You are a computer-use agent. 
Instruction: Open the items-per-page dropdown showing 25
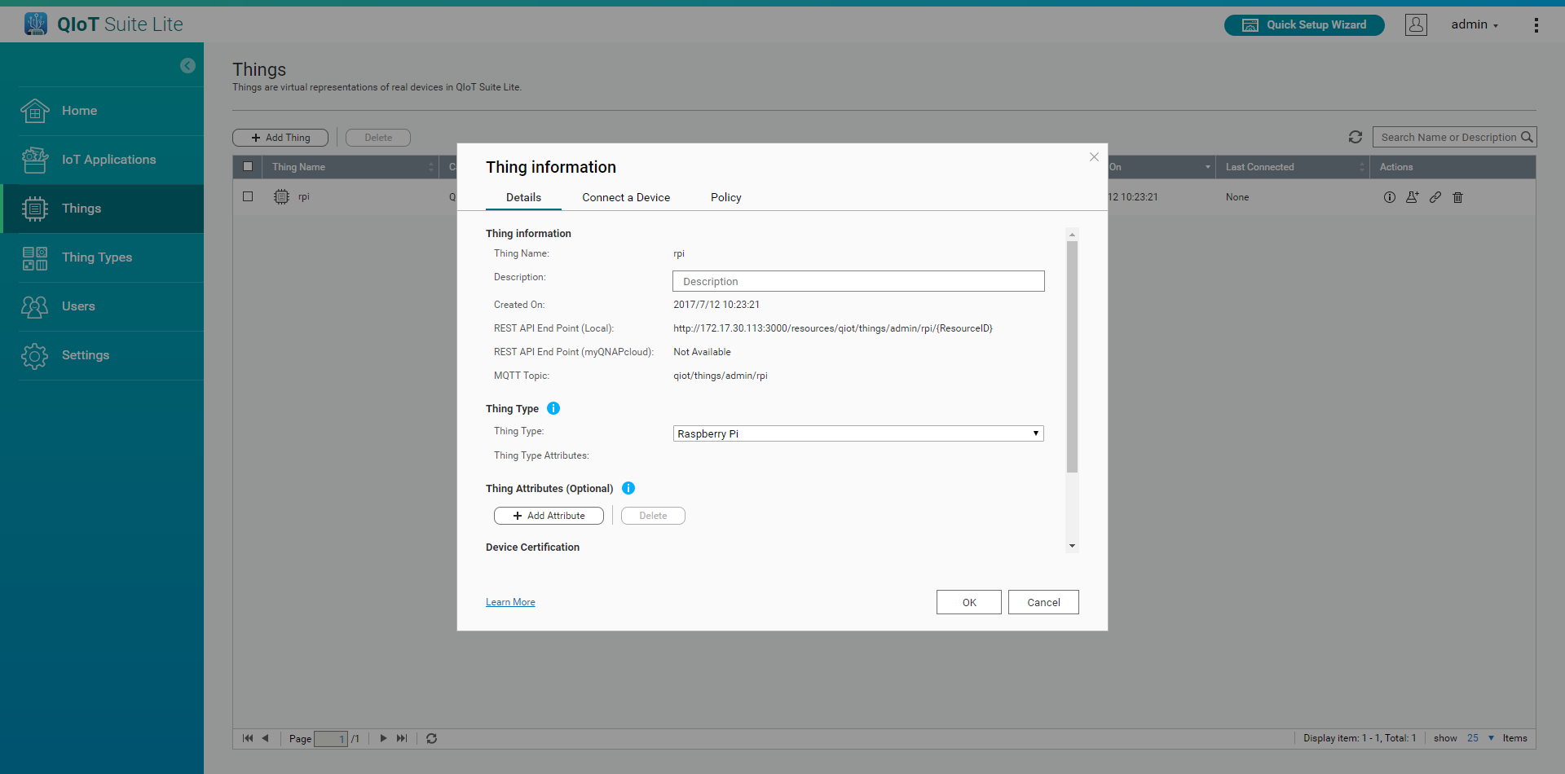coord(1480,738)
